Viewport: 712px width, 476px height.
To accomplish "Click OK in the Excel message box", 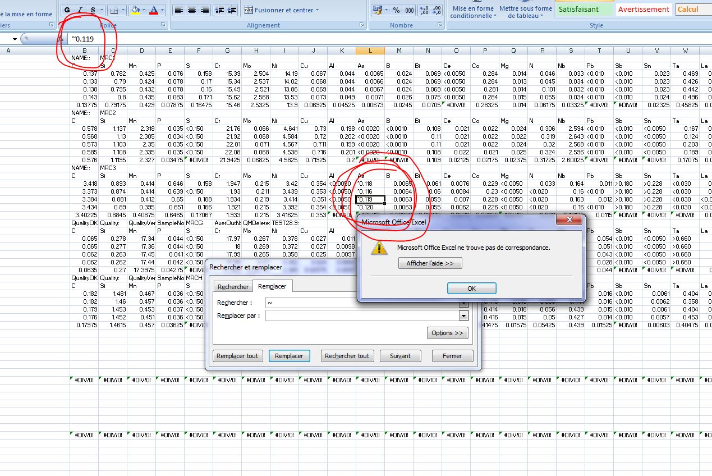I will (x=471, y=289).
